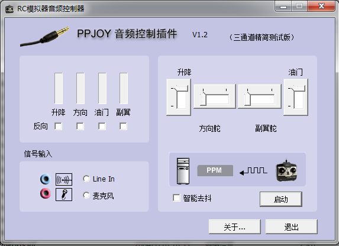Click the 副翼舵 horizontal slider
The image size is (339, 246).
(x=260, y=96)
